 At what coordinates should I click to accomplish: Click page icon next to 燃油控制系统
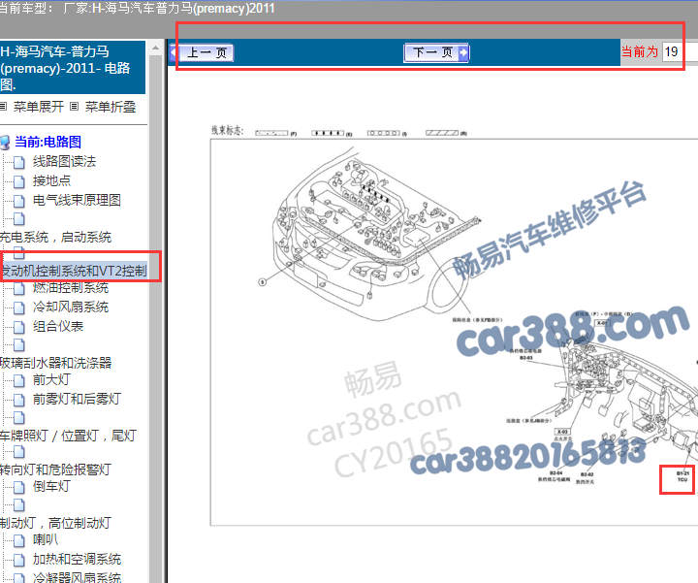(x=19, y=288)
